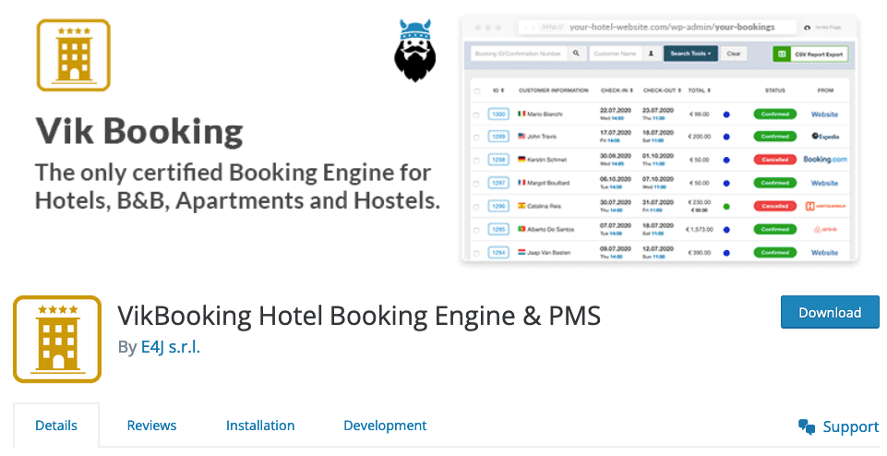The image size is (887, 456).
Task: Open booking ID 1298 badge
Action: tap(498, 160)
